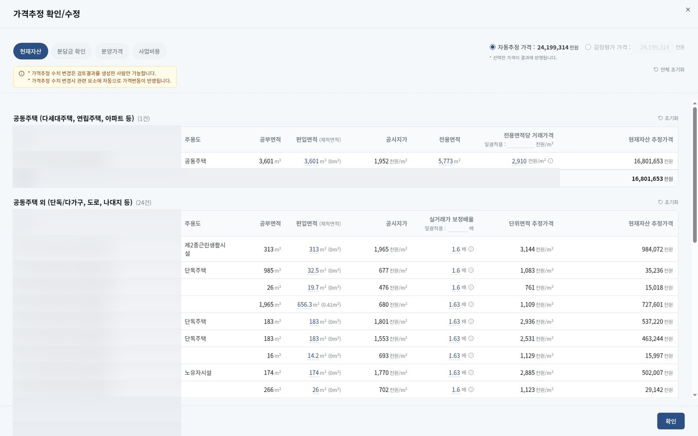Edit 편입면적 174 in 노유자시설 row
This screenshot has width=698, height=436.
(314, 373)
